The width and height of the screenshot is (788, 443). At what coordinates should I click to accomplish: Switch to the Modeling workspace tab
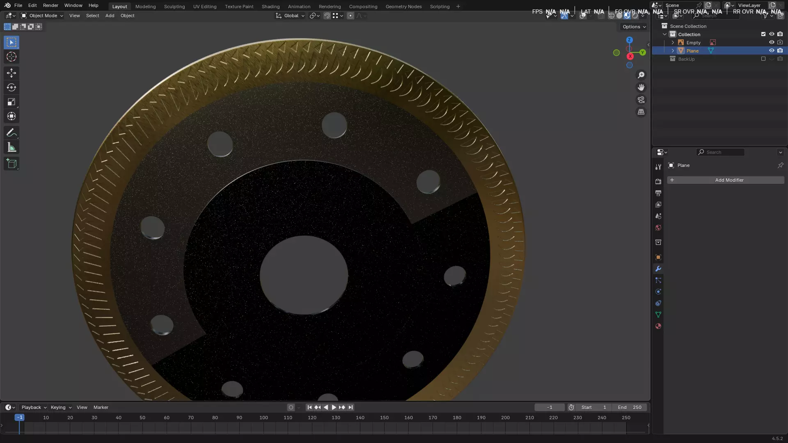(x=145, y=7)
